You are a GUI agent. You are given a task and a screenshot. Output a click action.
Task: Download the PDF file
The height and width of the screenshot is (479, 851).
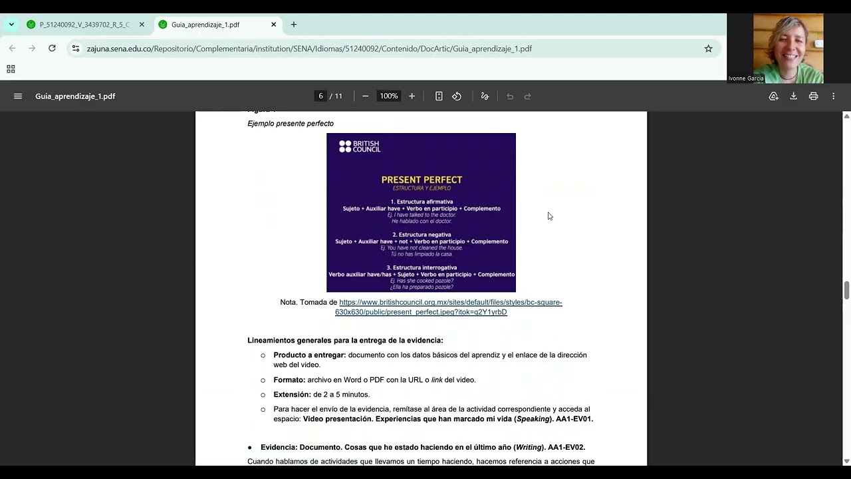pyautogui.click(x=793, y=96)
